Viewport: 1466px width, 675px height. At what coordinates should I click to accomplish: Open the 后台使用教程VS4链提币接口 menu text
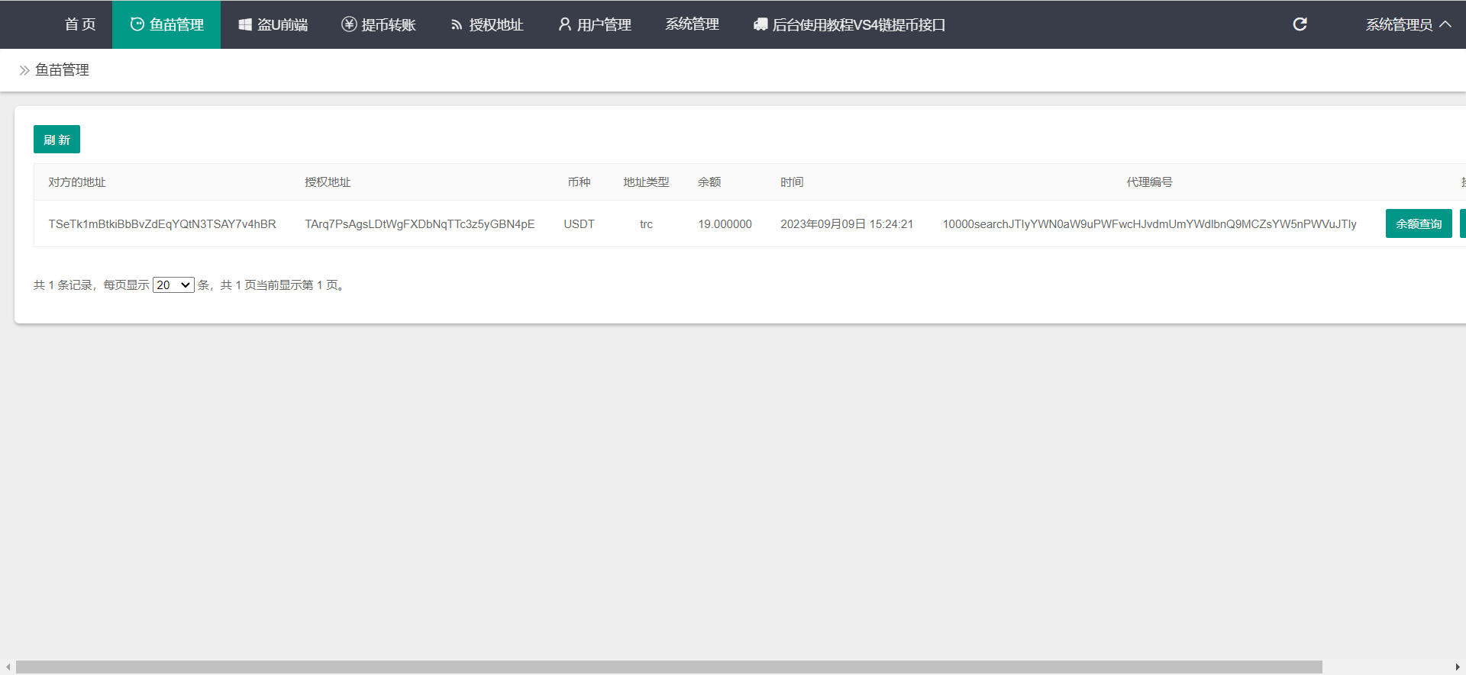point(859,24)
